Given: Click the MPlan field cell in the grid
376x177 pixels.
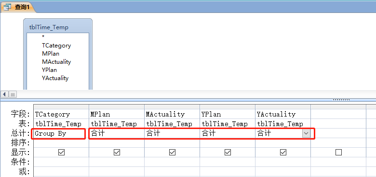Looking at the screenshot, I should click(x=117, y=114).
